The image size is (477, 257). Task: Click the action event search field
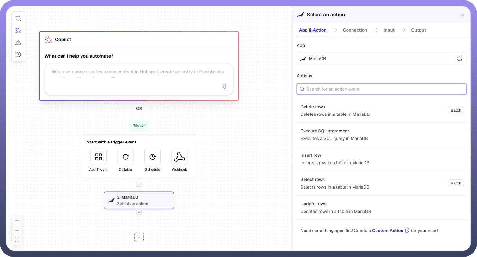coord(381,89)
